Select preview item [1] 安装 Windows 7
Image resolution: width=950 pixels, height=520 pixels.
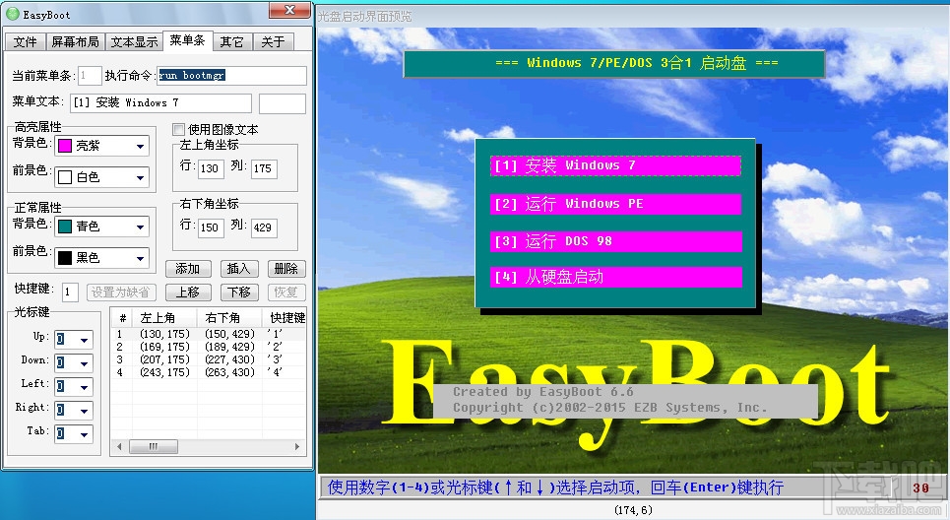615,165
